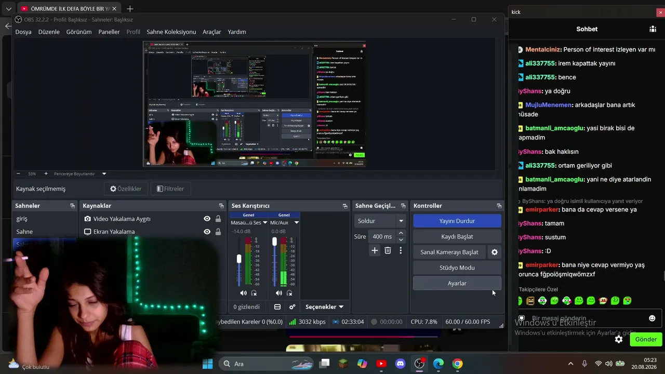The image size is (665, 374).
Task: Click the Kaydı Başlat button
Action: 457,236
